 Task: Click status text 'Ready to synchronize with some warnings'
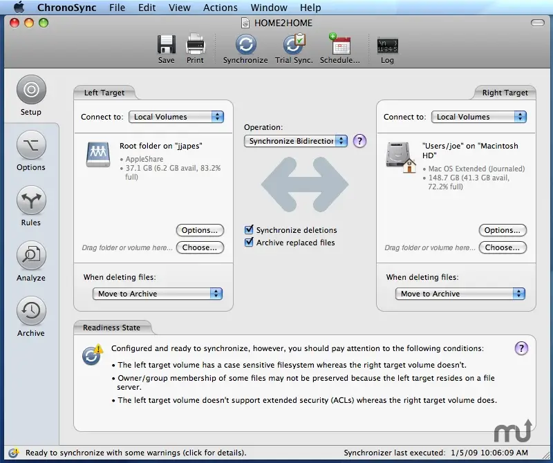click(x=135, y=453)
